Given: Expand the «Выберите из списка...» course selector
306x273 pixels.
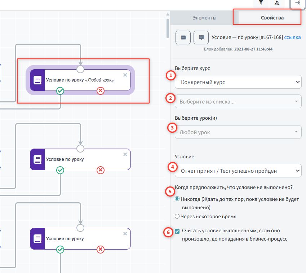Looking at the screenshot, I should tap(238, 102).
